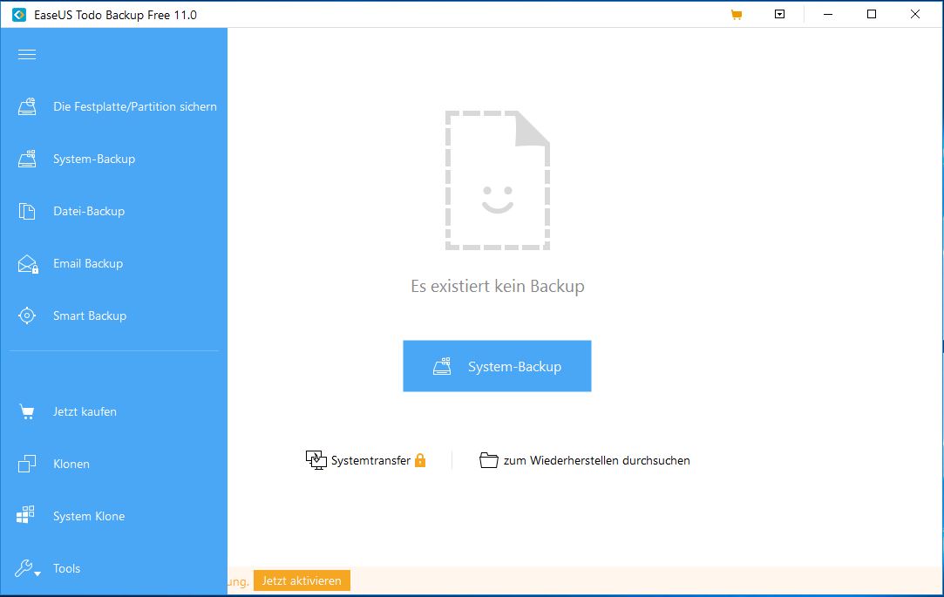Click the Email Backup envelope icon
The image size is (944, 597).
pos(28,263)
